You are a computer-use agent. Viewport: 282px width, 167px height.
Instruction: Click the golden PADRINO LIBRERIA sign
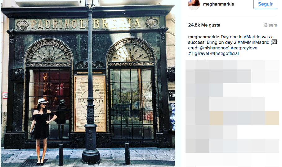(86, 24)
